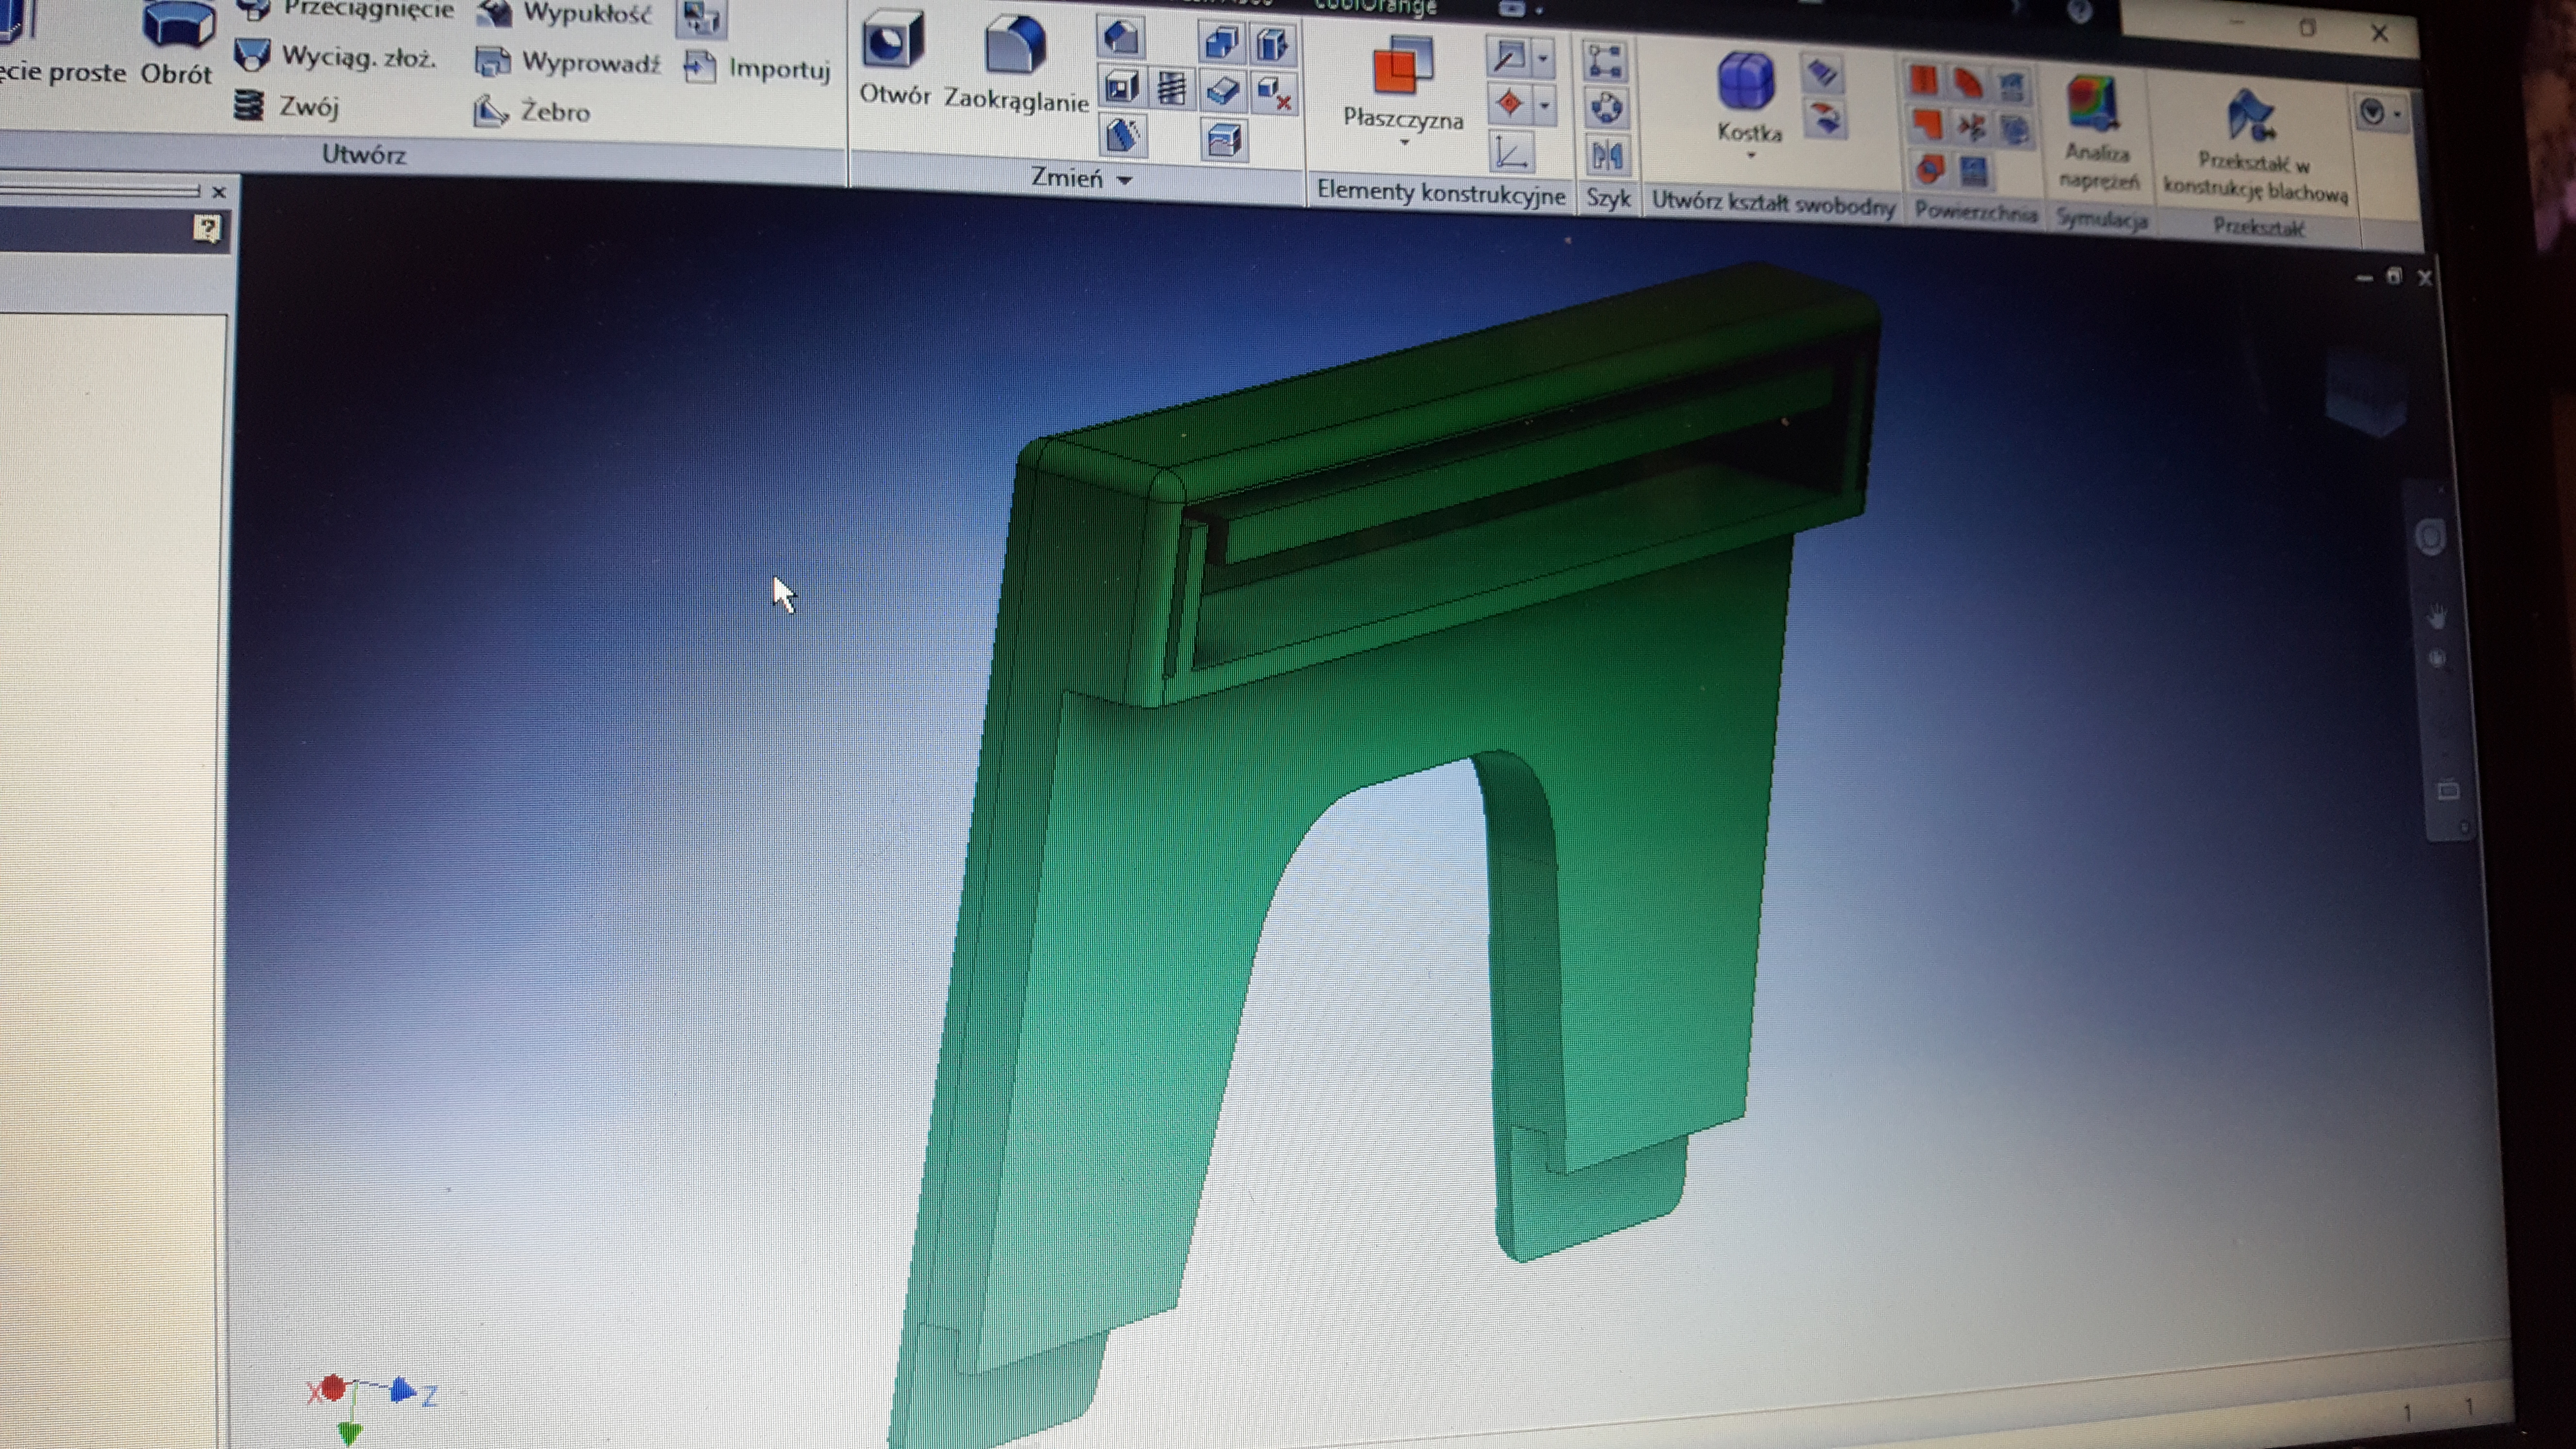Choose the Przeciągnięcie sweep tool

346,10
